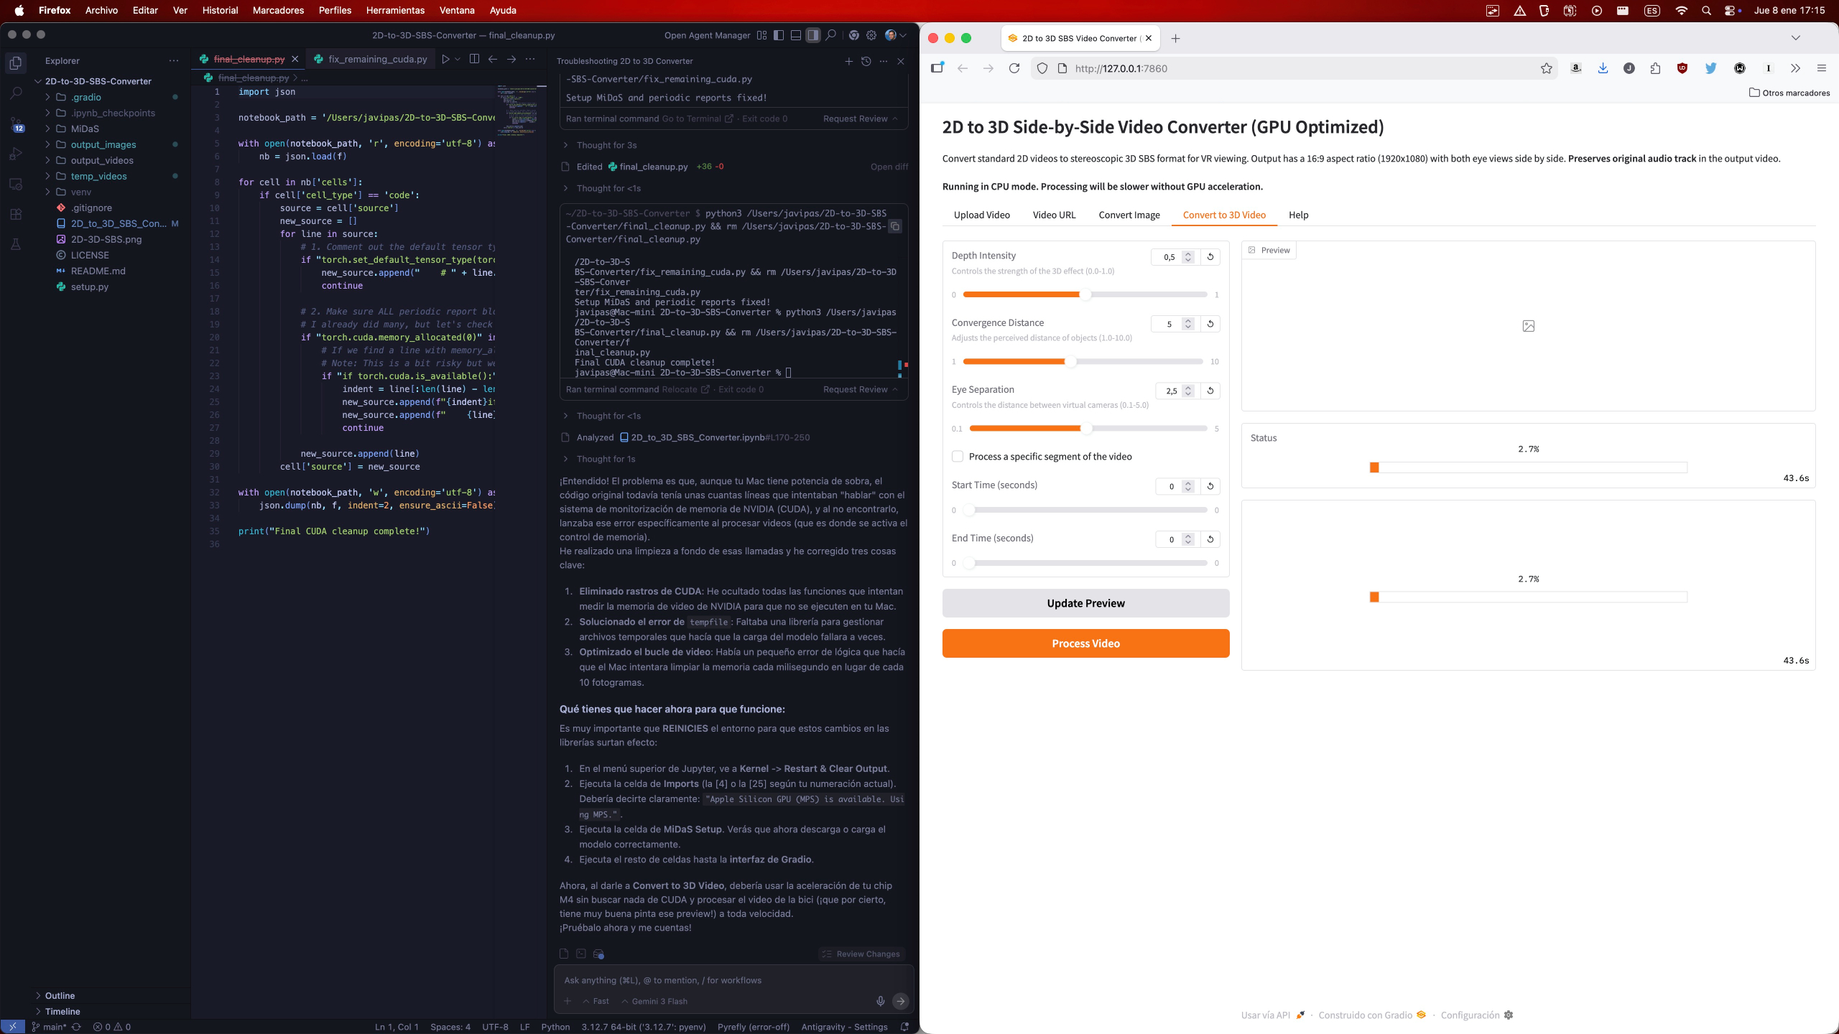Expand the Timeline section

[62, 1011]
